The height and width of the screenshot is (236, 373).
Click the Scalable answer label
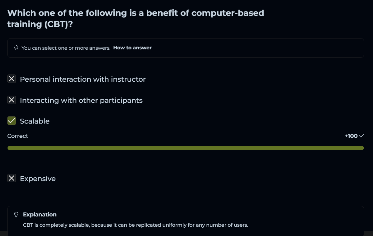coord(35,121)
